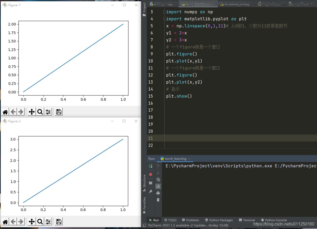Switch to the Terminal tab

click(x=247, y=220)
